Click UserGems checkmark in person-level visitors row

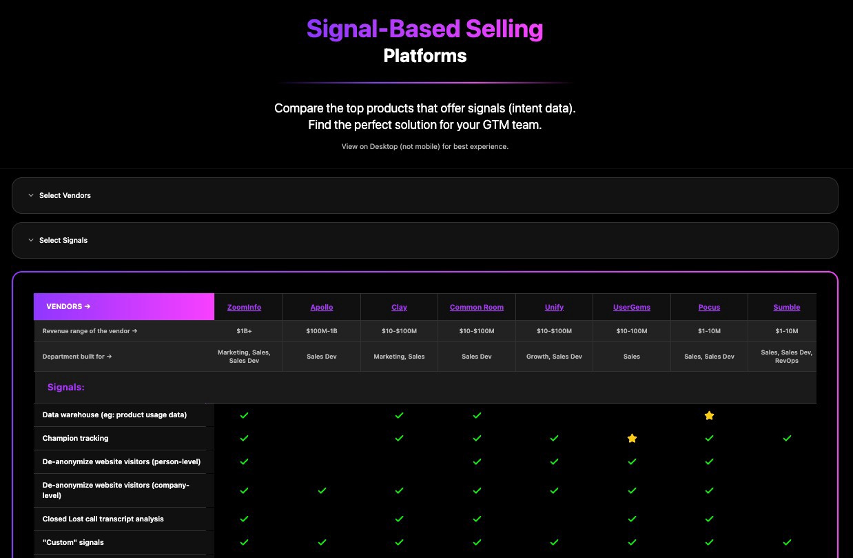point(632,461)
